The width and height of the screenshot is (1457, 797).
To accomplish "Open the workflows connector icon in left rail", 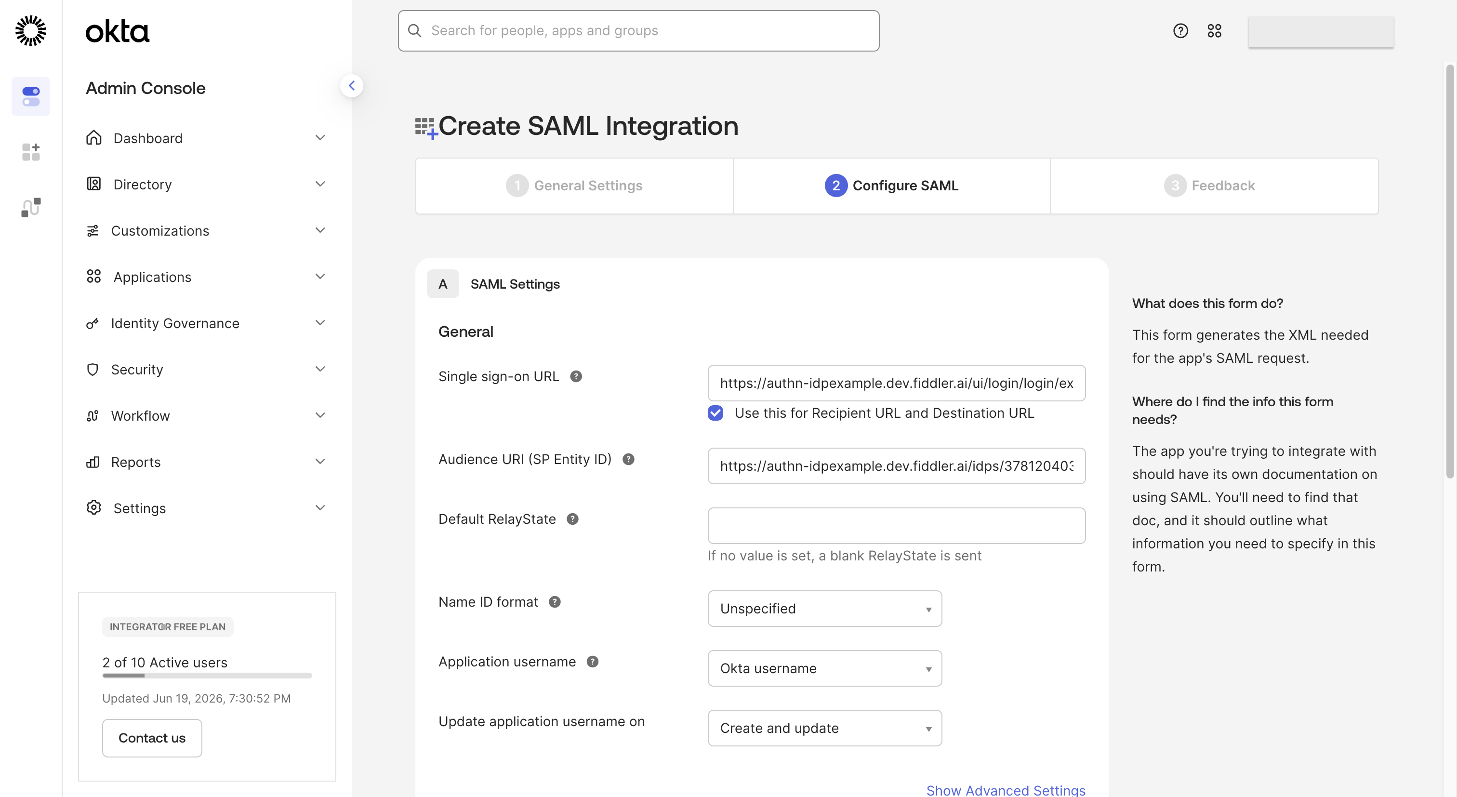I will pos(30,207).
